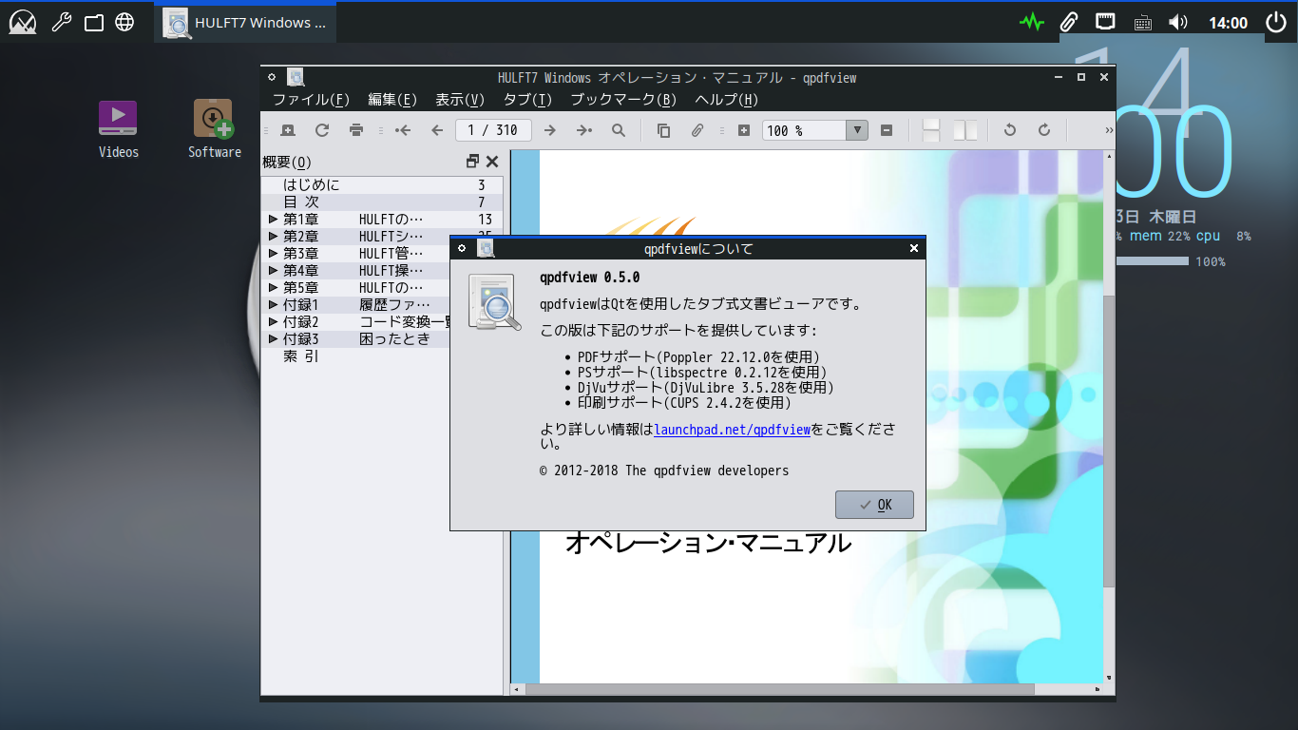The width and height of the screenshot is (1298, 730).
Task: Select 履歴ファ… outline row title
Action: (394, 305)
